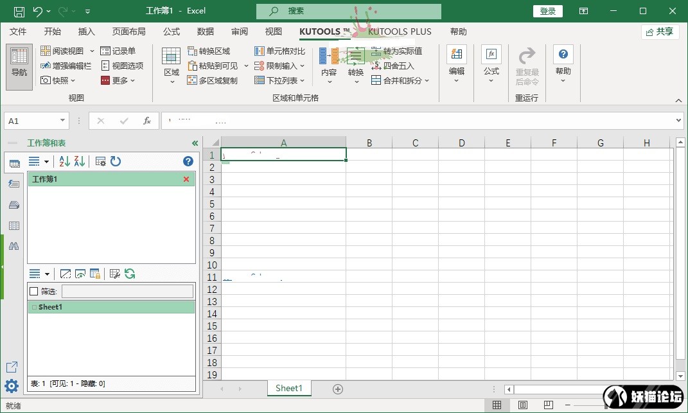Expand the formula bar chevron
This screenshot has width=688, height=413.
678,120
